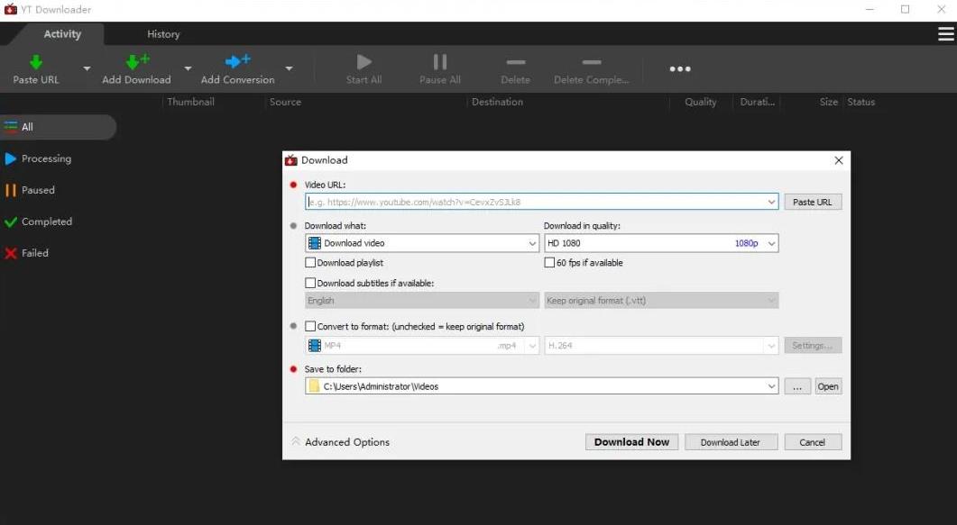This screenshot has width=957, height=525.
Task: Open the hamburger main menu icon
Action: coord(946,34)
